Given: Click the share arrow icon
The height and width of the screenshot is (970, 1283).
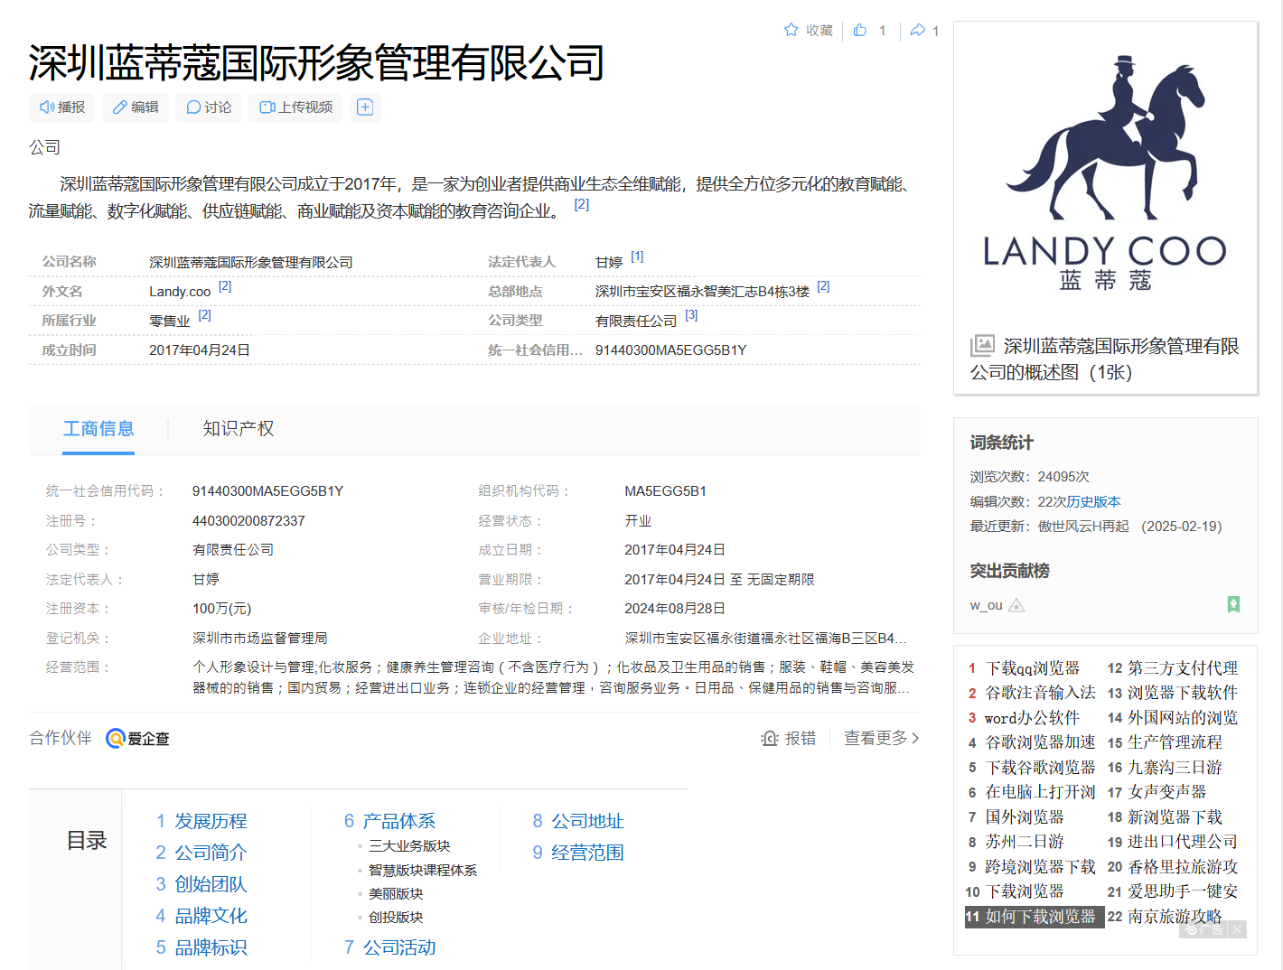Looking at the screenshot, I should point(918,30).
